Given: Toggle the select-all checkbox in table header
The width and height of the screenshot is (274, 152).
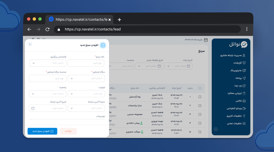Looking at the screenshot, I should click(x=200, y=88).
